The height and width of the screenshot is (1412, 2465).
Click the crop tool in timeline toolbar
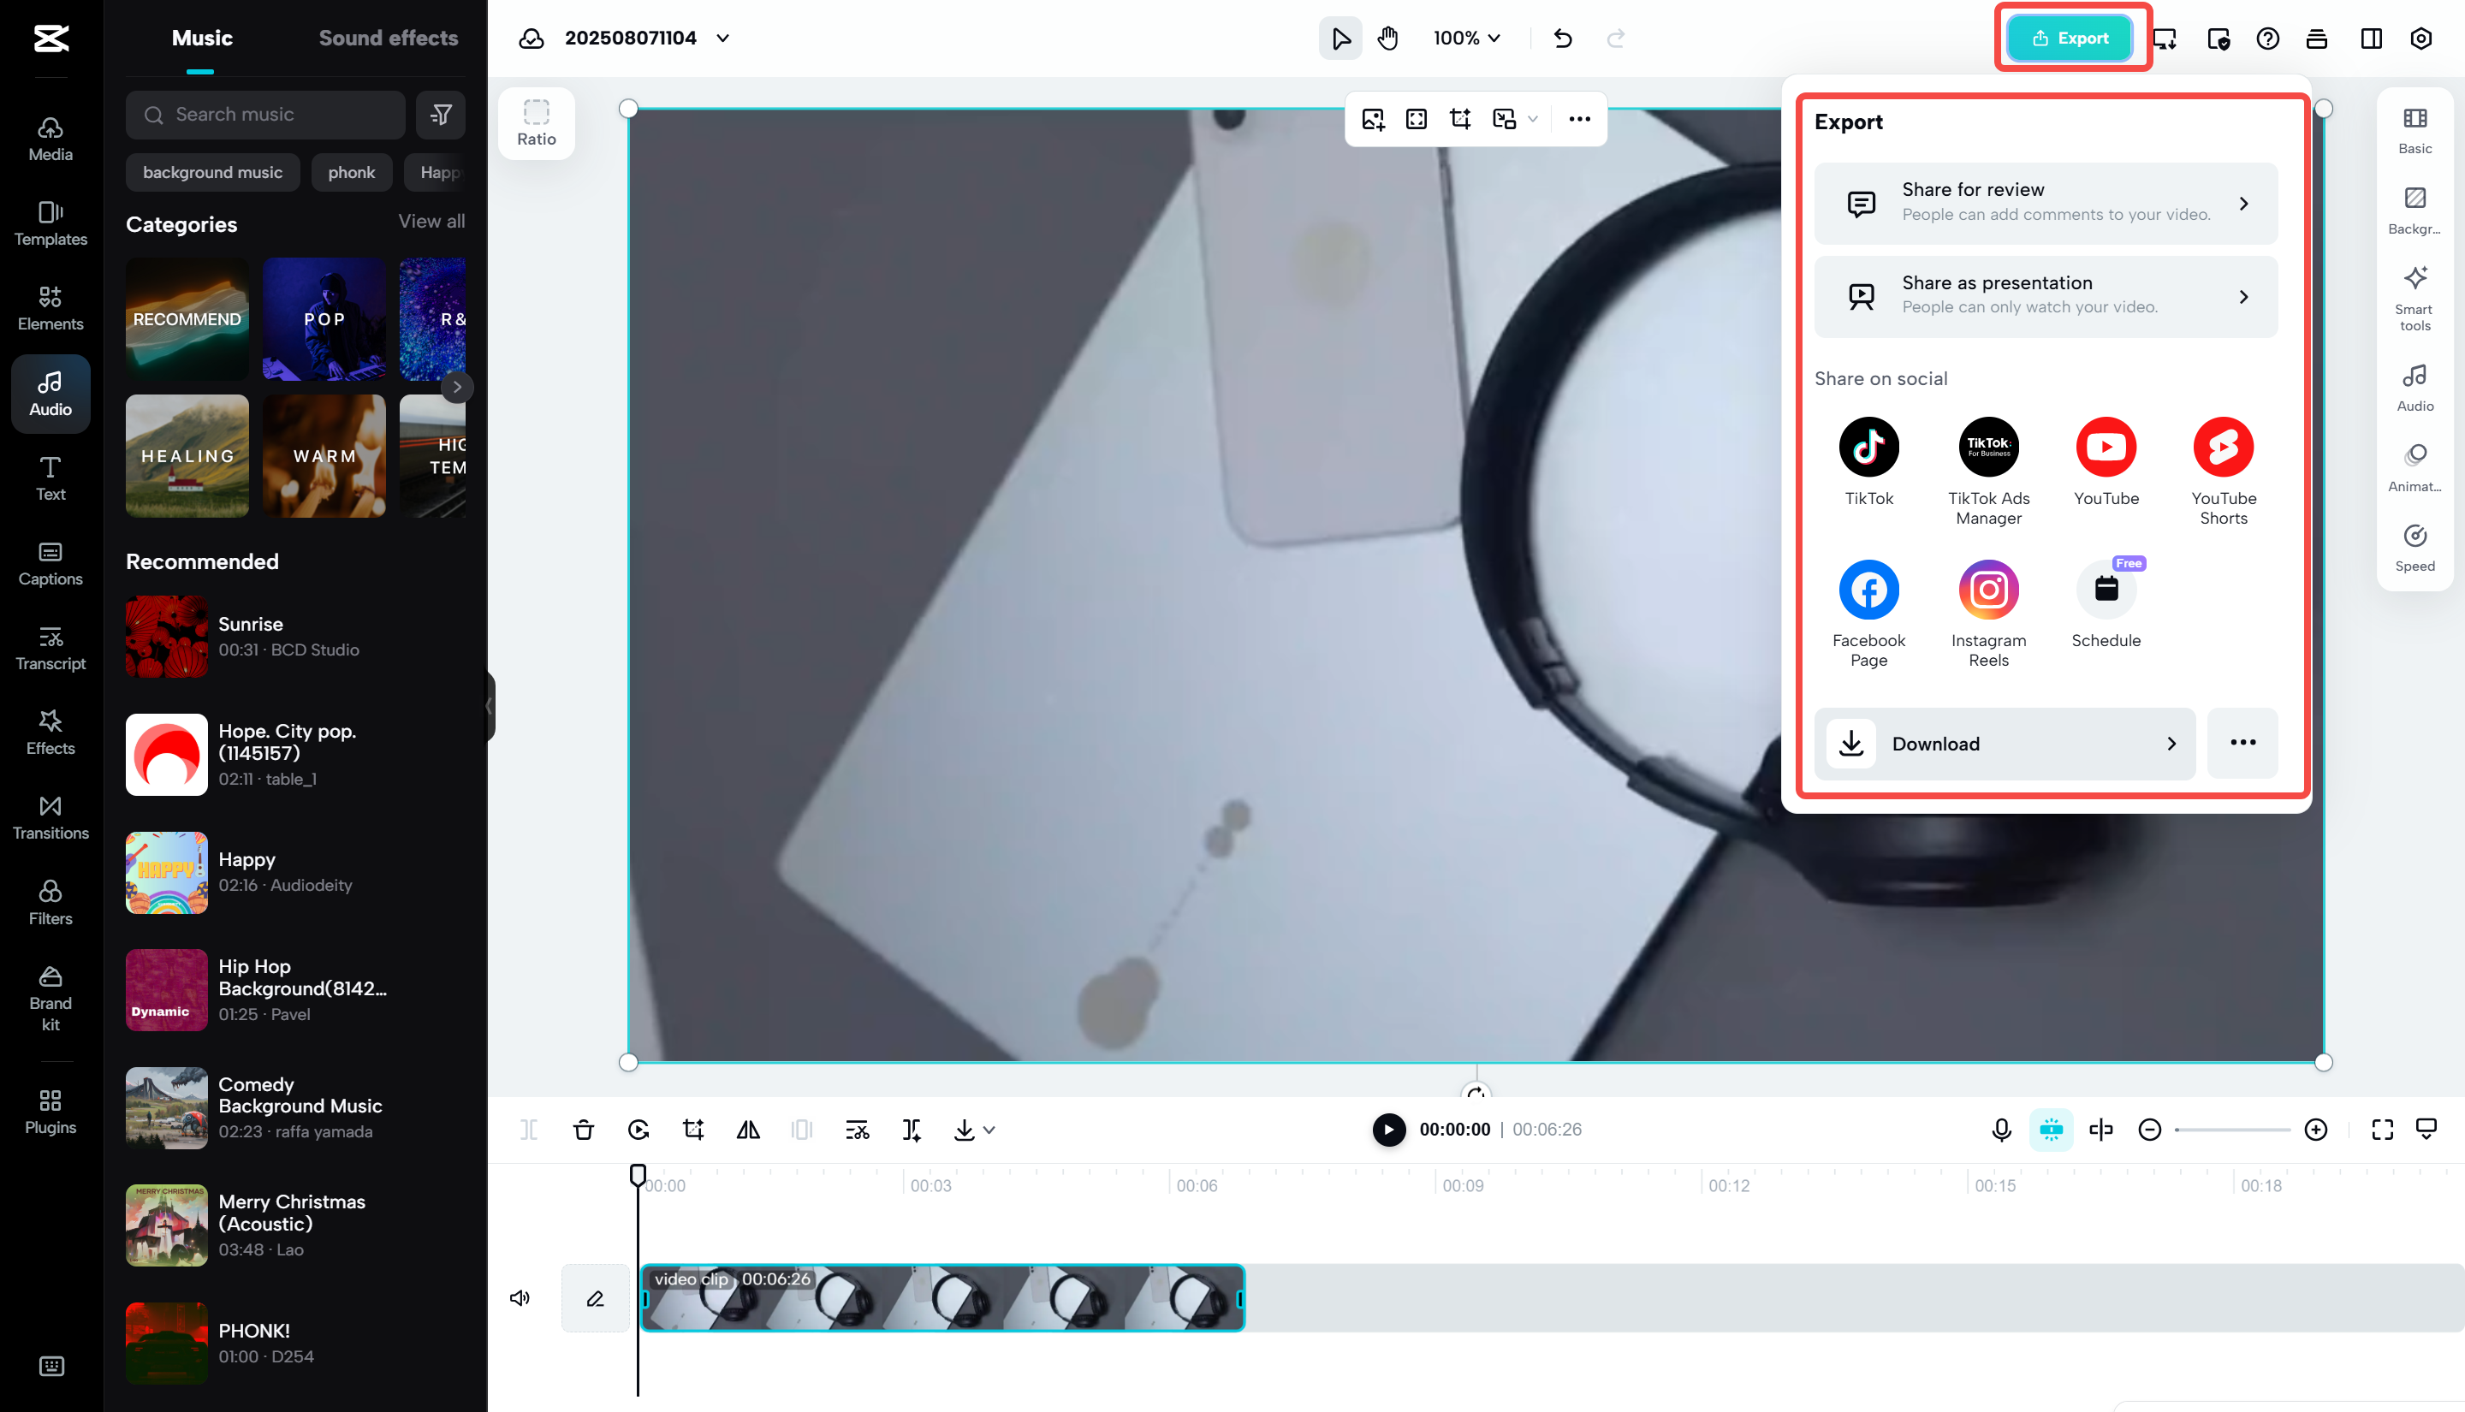pyautogui.click(x=693, y=1130)
